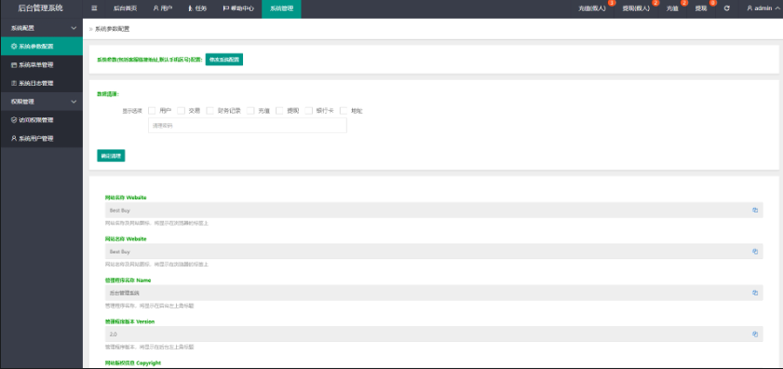This screenshot has height=369, width=783.
Task: Open 提现(假人) notifications with badge
Action: (x=636, y=8)
